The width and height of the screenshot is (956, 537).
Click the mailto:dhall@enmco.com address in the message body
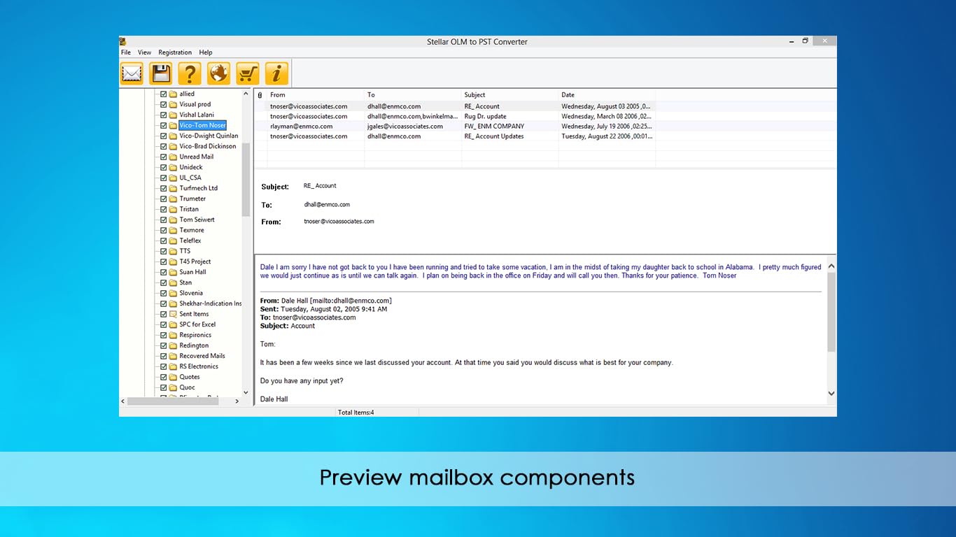point(352,301)
